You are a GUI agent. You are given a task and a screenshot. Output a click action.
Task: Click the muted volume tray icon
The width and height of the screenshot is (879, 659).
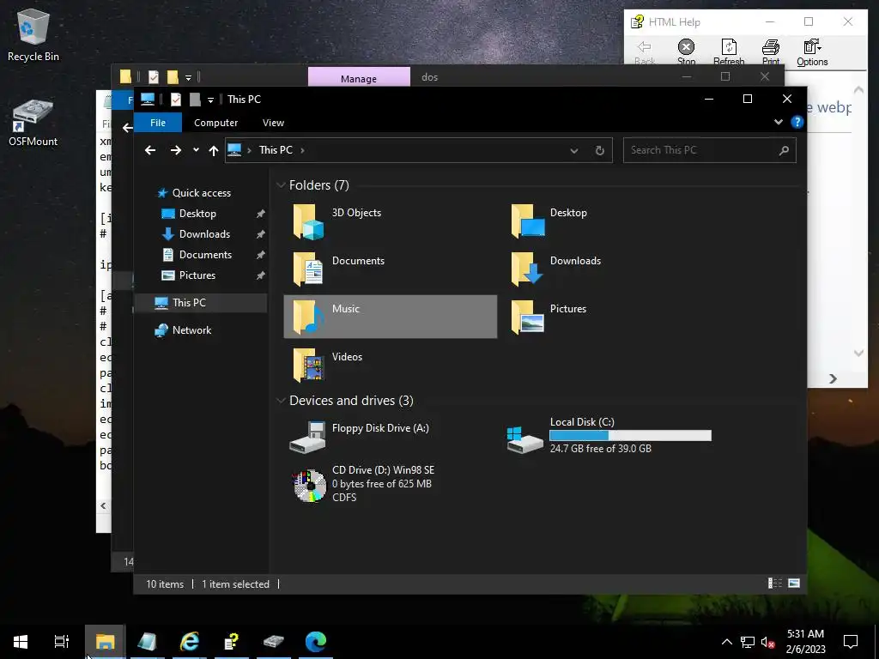[x=767, y=642]
